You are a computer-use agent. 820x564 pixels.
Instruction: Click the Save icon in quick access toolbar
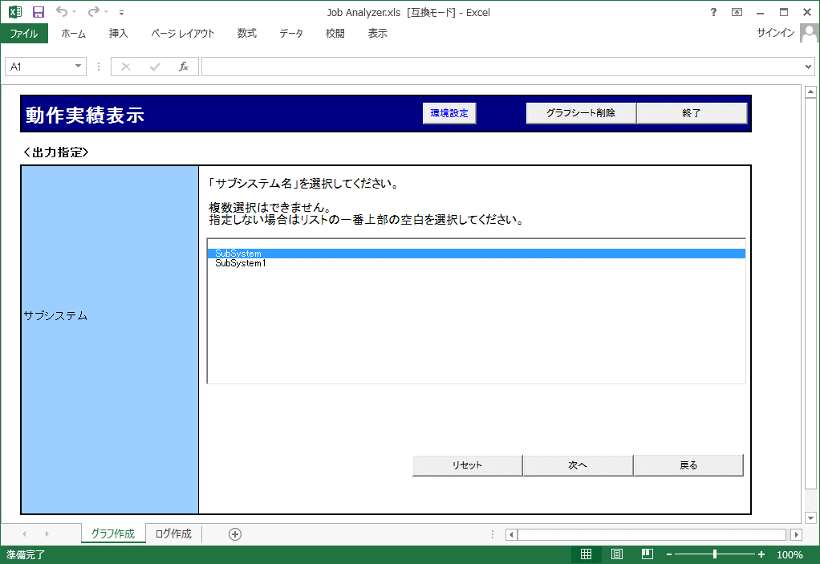click(39, 12)
